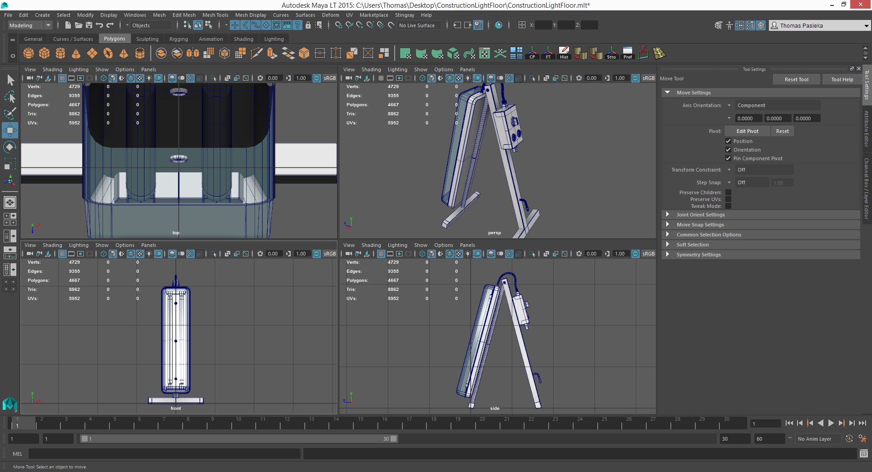Toggle the Orientation pivot checkbox
The image size is (872, 472).
pyautogui.click(x=728, y=150)
